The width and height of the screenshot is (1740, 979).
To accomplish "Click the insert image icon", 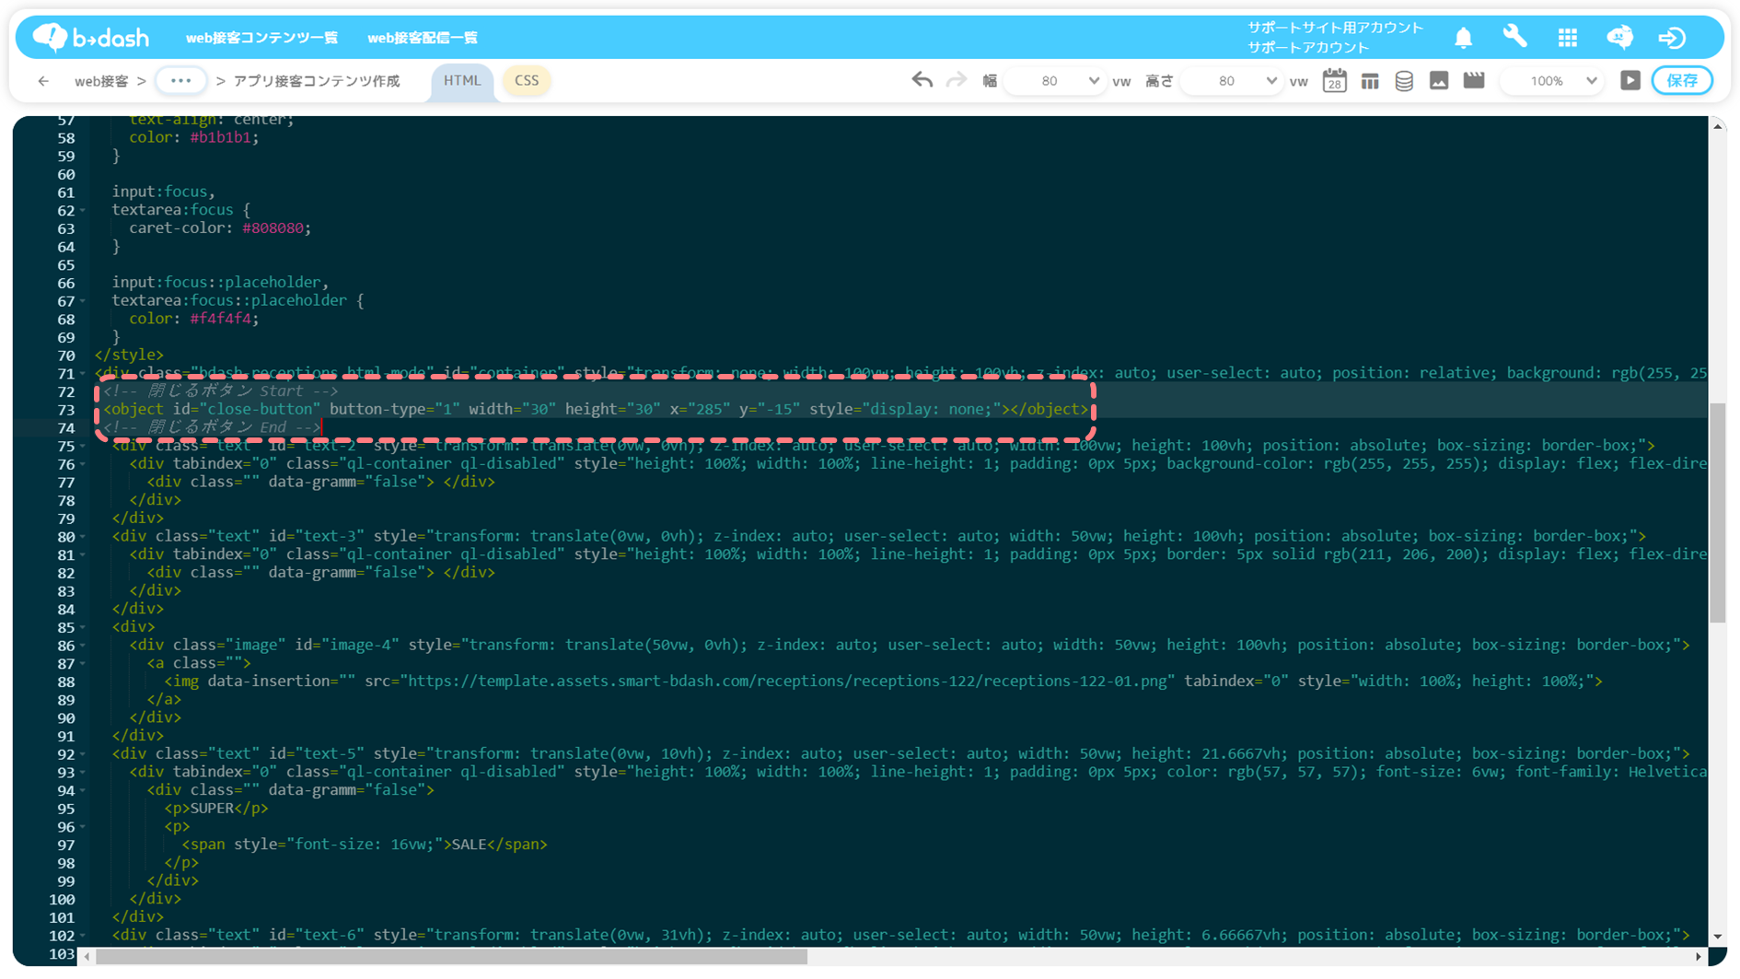I will pyautogui.click(x=1439, y=80).
